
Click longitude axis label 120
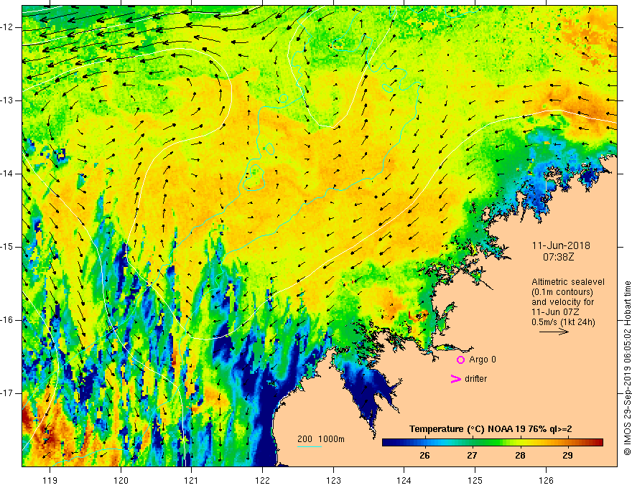point(121,480)
